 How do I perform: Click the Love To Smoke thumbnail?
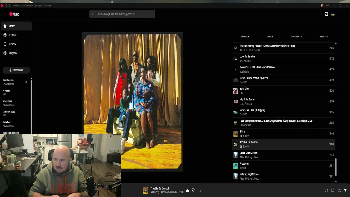click(235, 59)
